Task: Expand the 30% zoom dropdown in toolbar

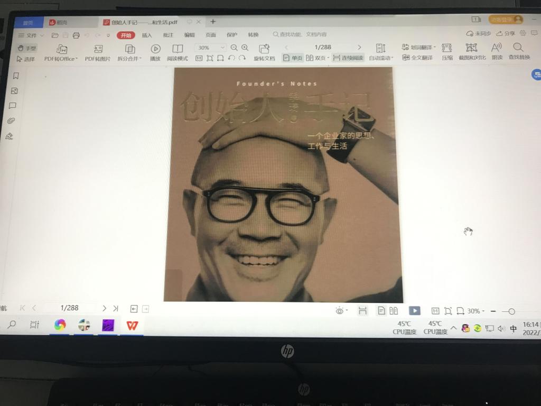Action: click(x=222, y=48)
